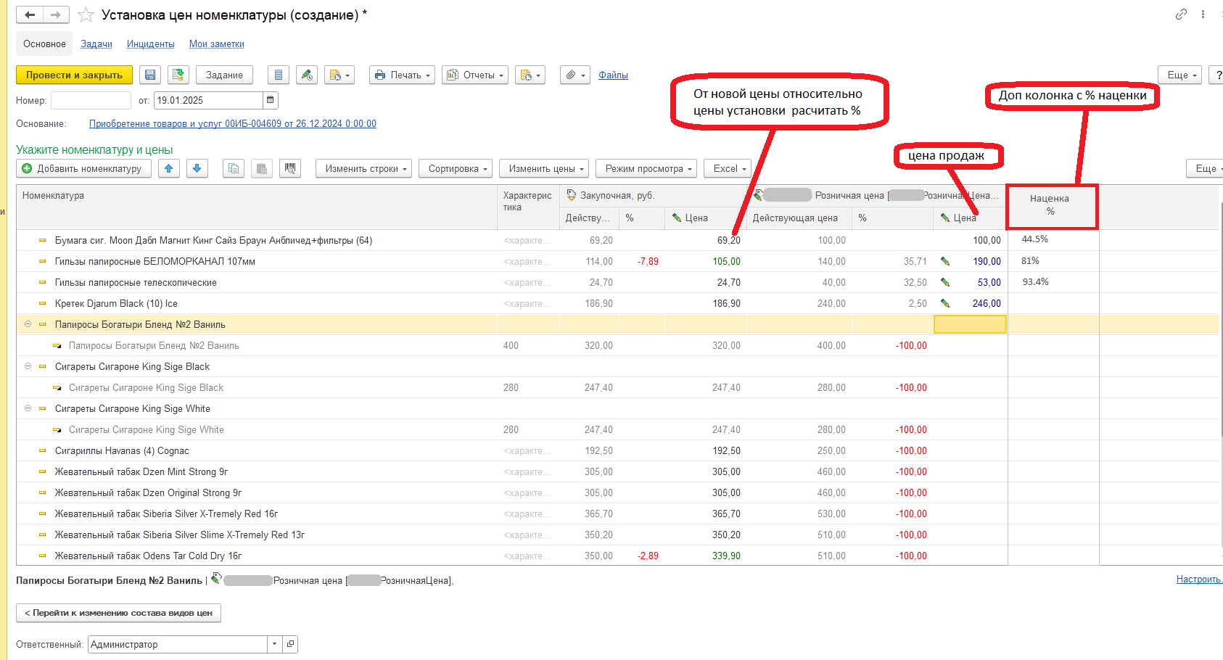
Task: Expand the Изменить цены dropdown
Action: tap(546, 168)
